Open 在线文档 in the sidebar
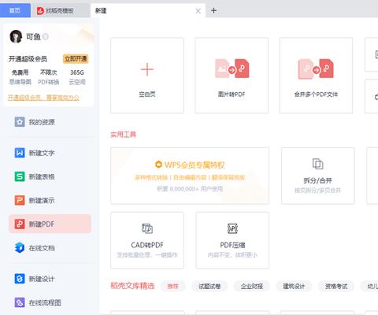The height and width of the screenshot is (315, 378). click(x=50, y=248)
